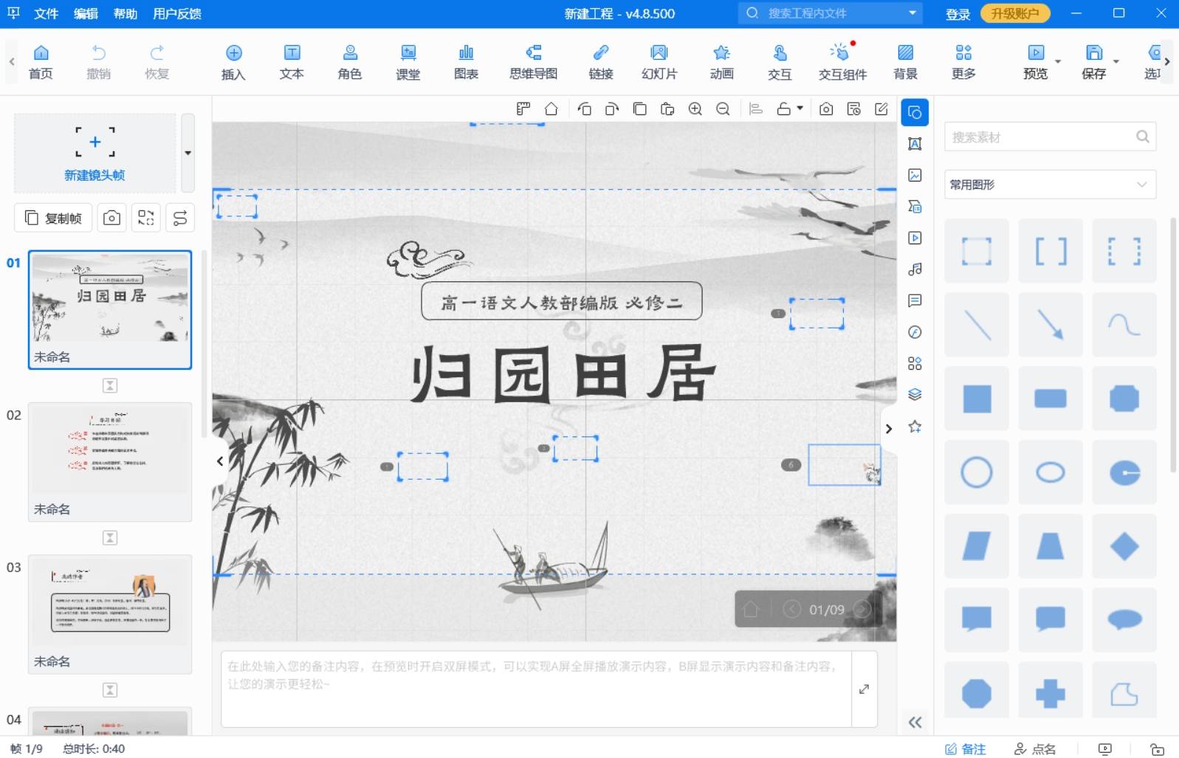Click the camera icon beside 复制帧
The height and width of the screenshot is (758, 1179).
[x=111, y=218]
